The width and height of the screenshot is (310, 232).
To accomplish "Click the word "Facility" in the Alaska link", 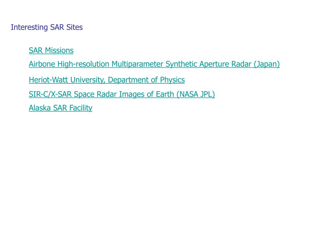I will coord(81,108).
